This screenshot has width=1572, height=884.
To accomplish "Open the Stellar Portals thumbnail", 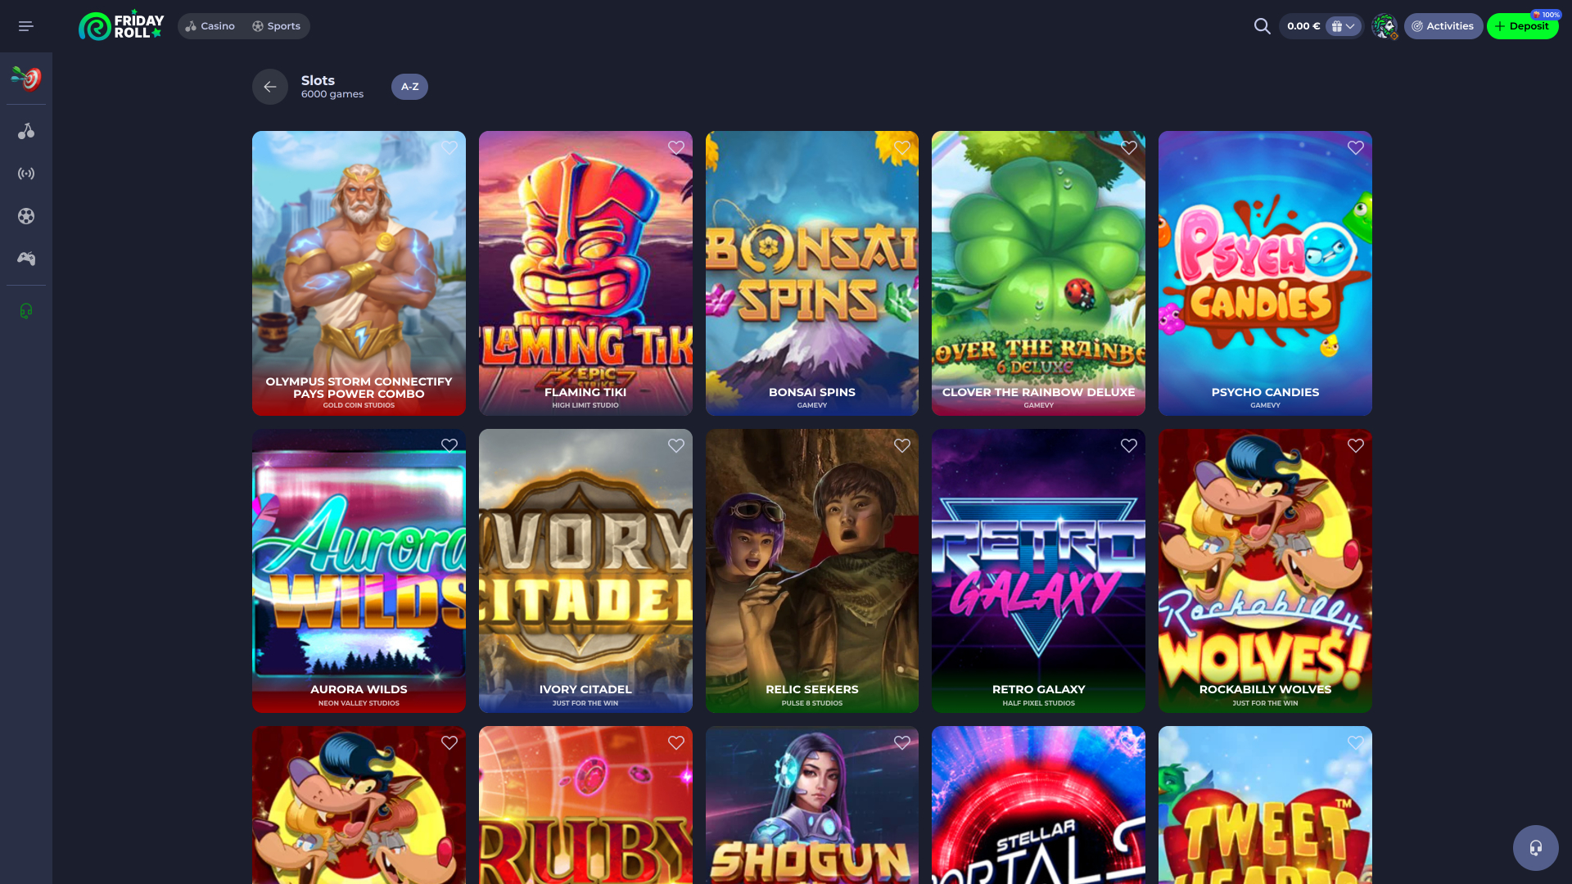I will pyautogui.click(x=1038, y=805).
